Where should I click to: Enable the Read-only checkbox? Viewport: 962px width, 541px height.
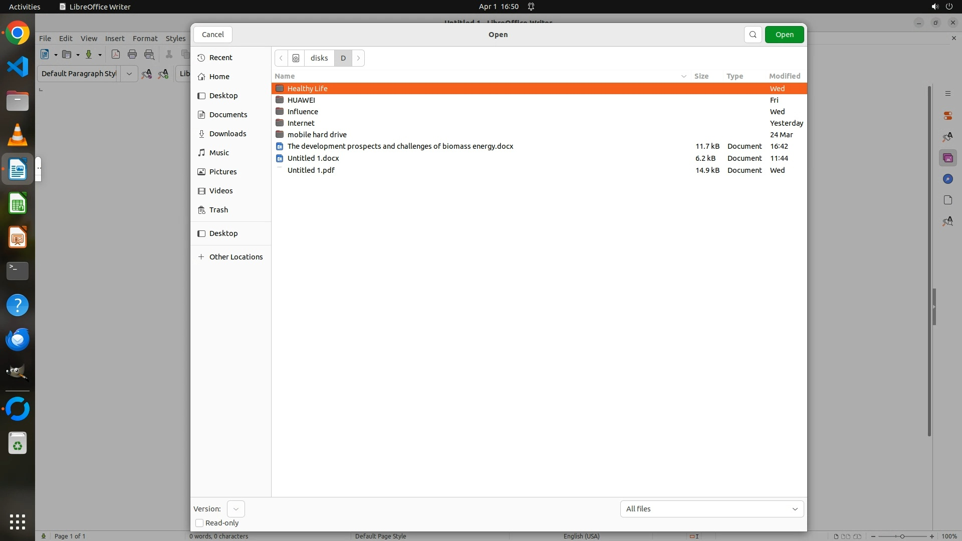tap(199, 523)
